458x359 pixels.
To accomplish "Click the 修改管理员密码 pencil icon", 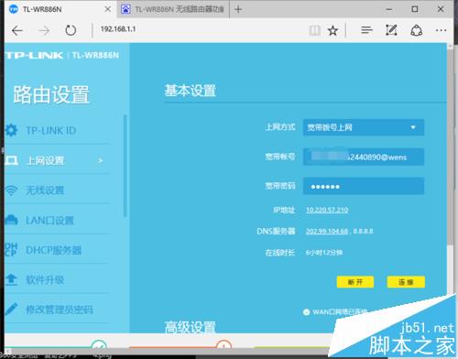I will pyautogui.click(x=11, y=309).
